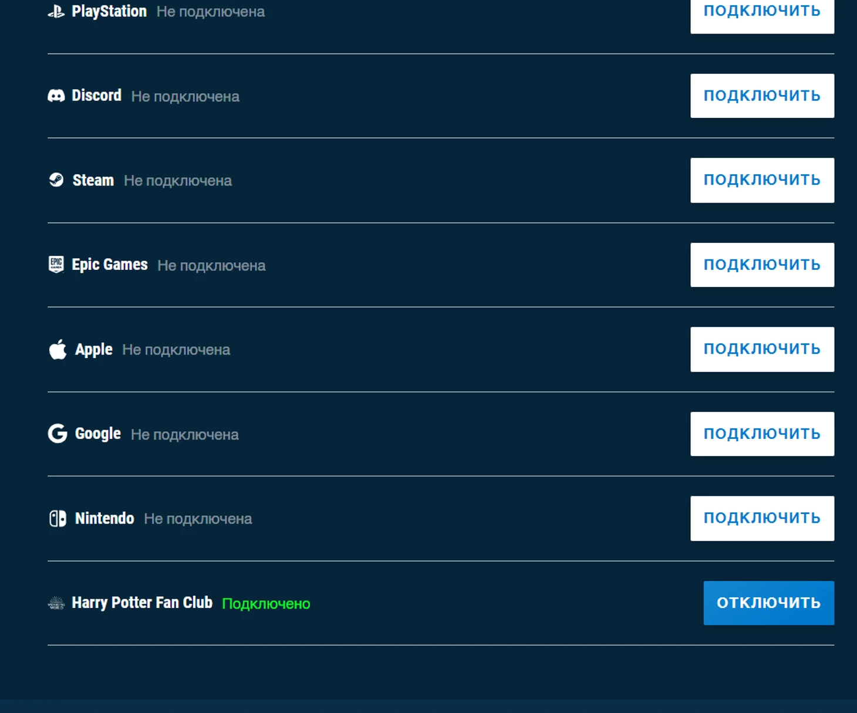Click Discord's Не подключена status text
The height and width of the screenshot is (713, 857).
(x=185, y=96)
